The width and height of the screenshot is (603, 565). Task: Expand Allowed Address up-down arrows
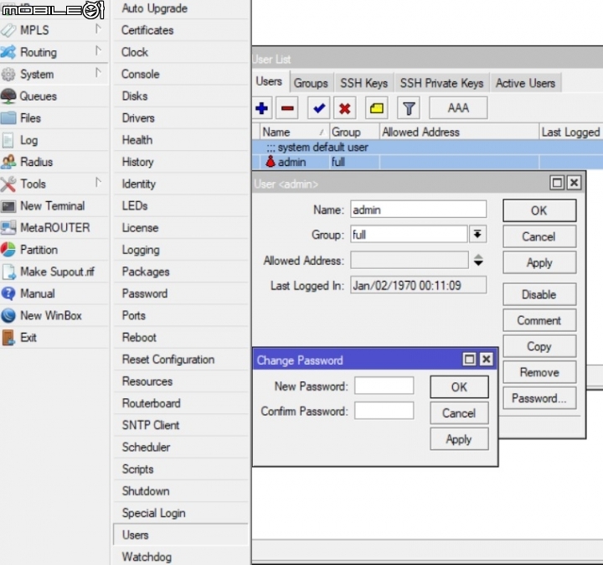(478, 261)
